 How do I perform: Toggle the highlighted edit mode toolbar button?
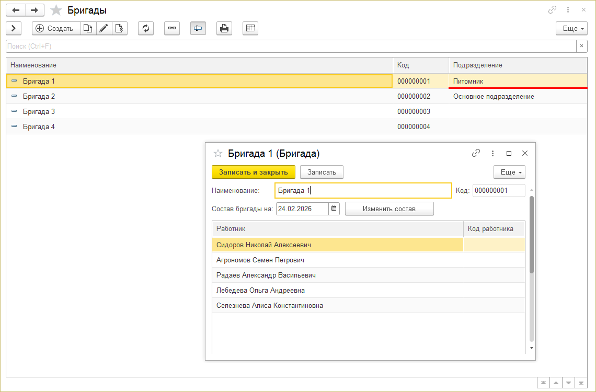(198, 28)
